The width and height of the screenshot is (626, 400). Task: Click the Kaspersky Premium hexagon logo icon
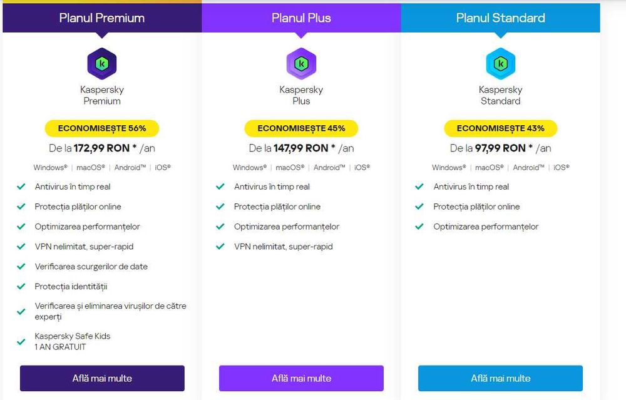click(102, 64)
